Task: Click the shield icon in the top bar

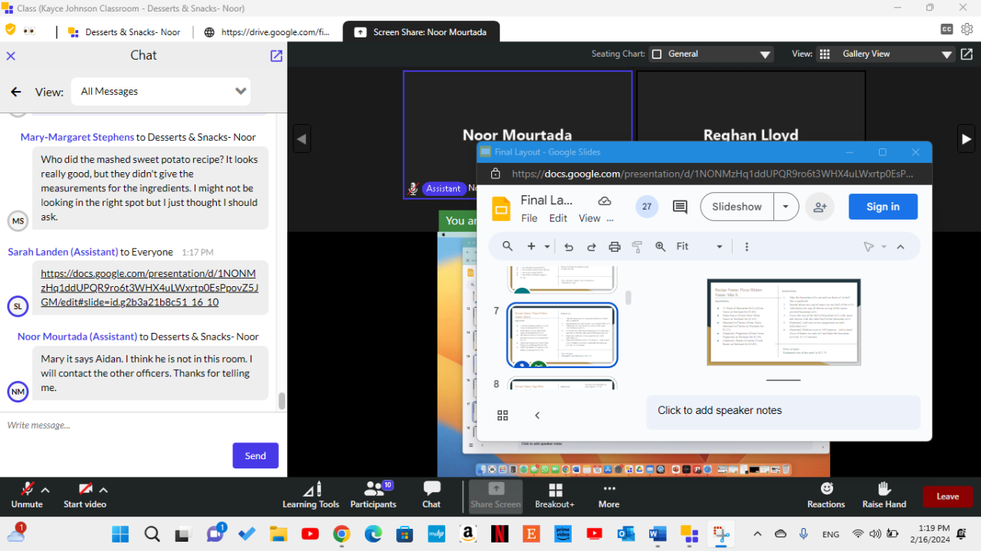Action: pyautogui.click(x=10, y=29)
